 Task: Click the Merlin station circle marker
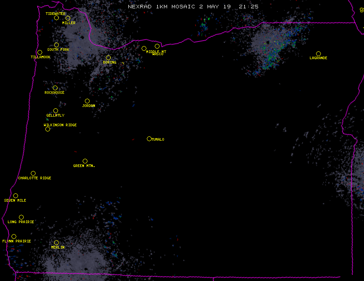tap(56, 243)
